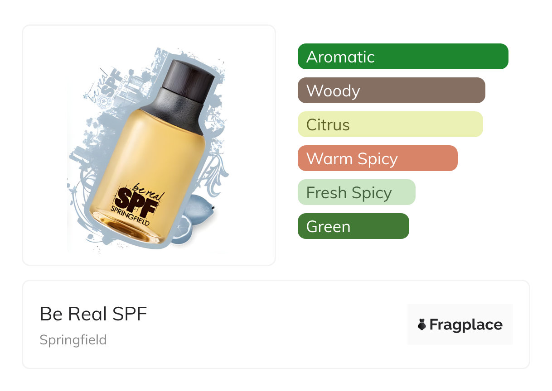This screenshot has height=391, width=552.
Task: Select the Warm Spicy accord bar
Action: (x=377, y=158)
